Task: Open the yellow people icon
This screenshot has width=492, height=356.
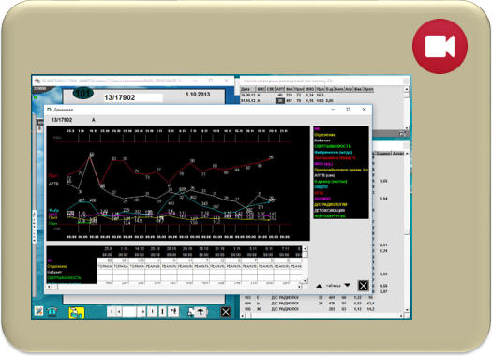Action: tap(77, 312)
